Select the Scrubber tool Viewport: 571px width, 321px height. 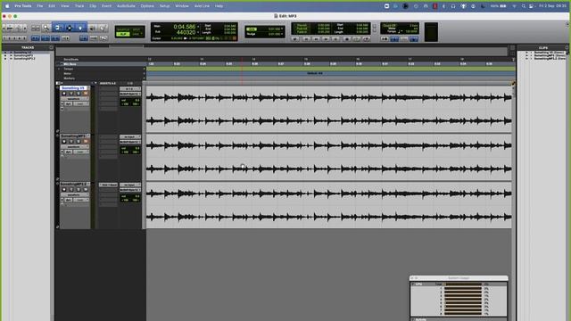(92, 28)
